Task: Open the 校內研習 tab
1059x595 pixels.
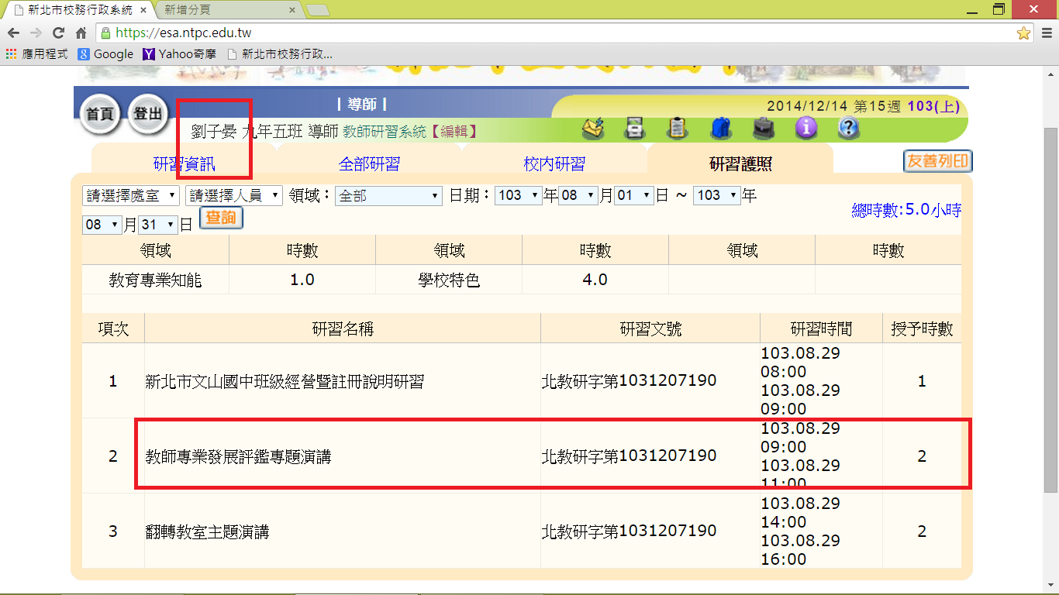Action: coord(554,163)
